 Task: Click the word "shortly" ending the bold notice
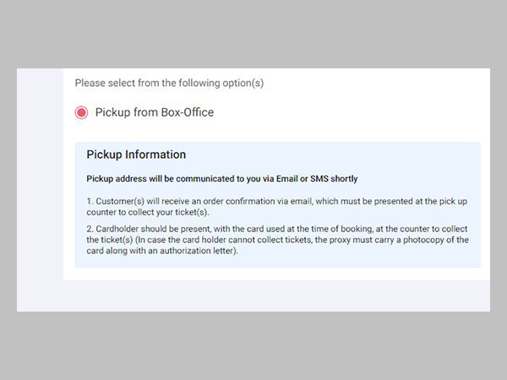tap(346, 179)
